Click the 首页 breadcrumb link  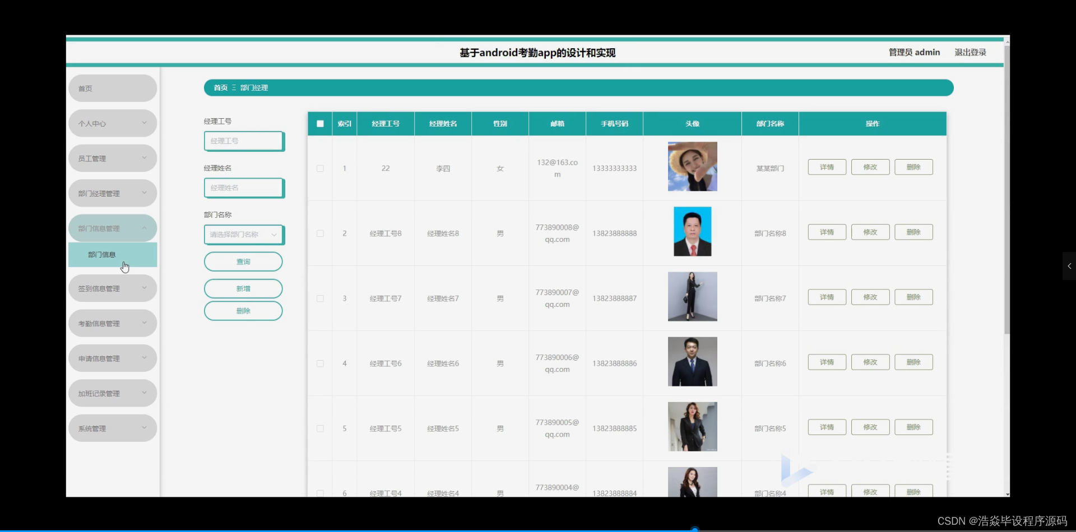pyautogui.click(x=220, y=87)
